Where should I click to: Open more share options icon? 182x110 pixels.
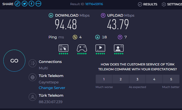point(38,4)
